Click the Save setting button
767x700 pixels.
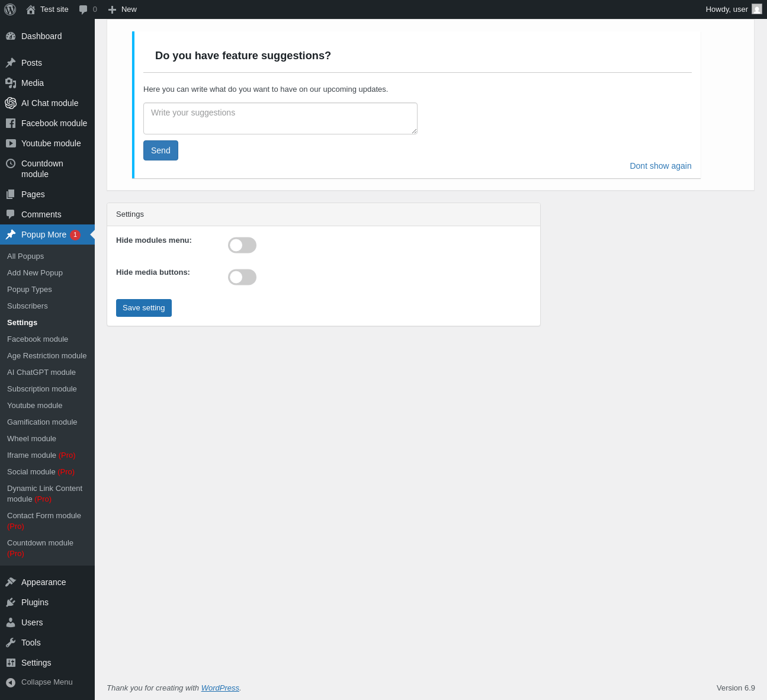click(144, 308)
